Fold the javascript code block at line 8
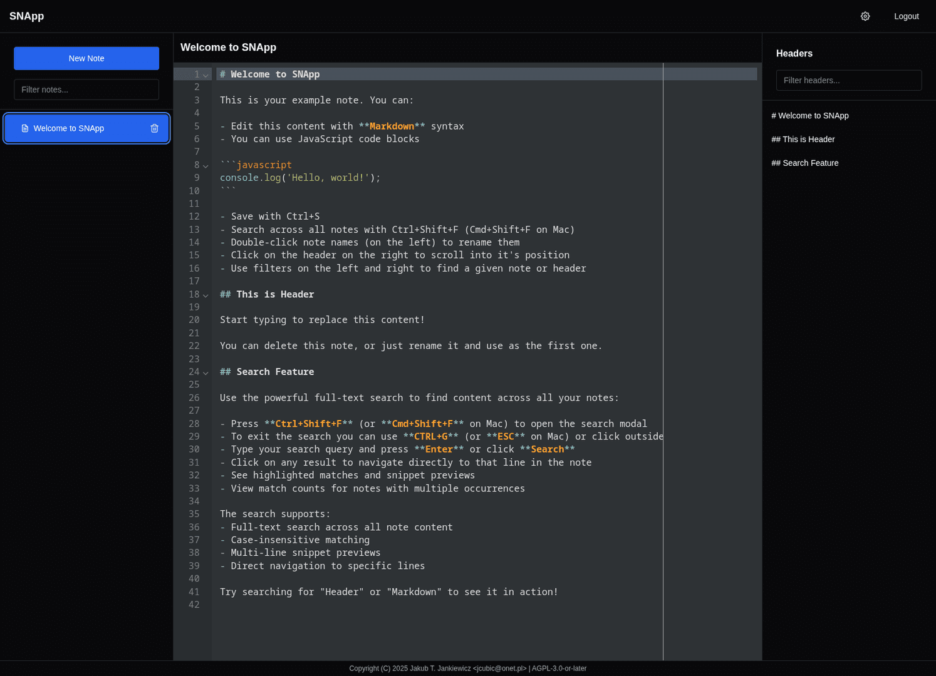 tap(205, 166)
